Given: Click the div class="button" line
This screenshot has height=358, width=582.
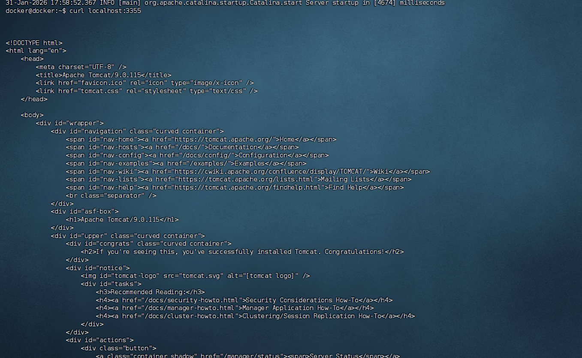Looking at the screenshot, I should 119,348.
